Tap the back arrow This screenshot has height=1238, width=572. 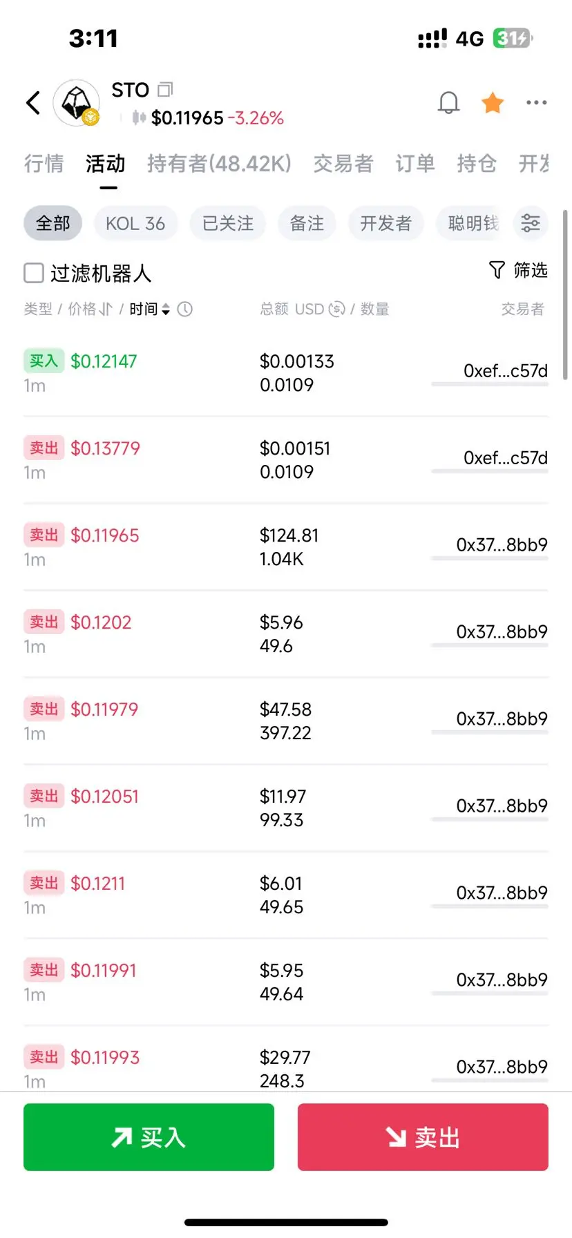(33, 103)
